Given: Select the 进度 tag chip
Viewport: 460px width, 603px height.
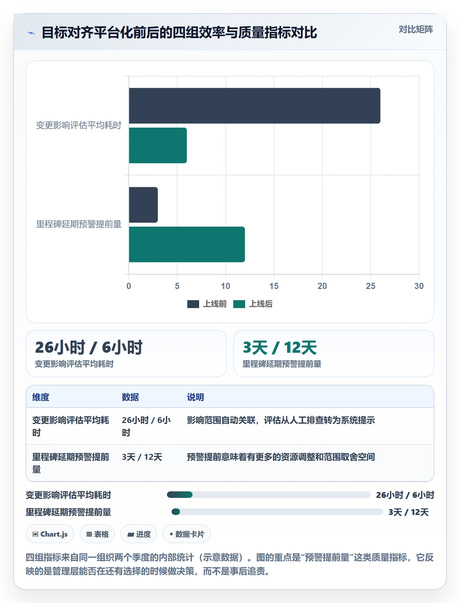Looking at the screenshot, I should pos(139,534).
